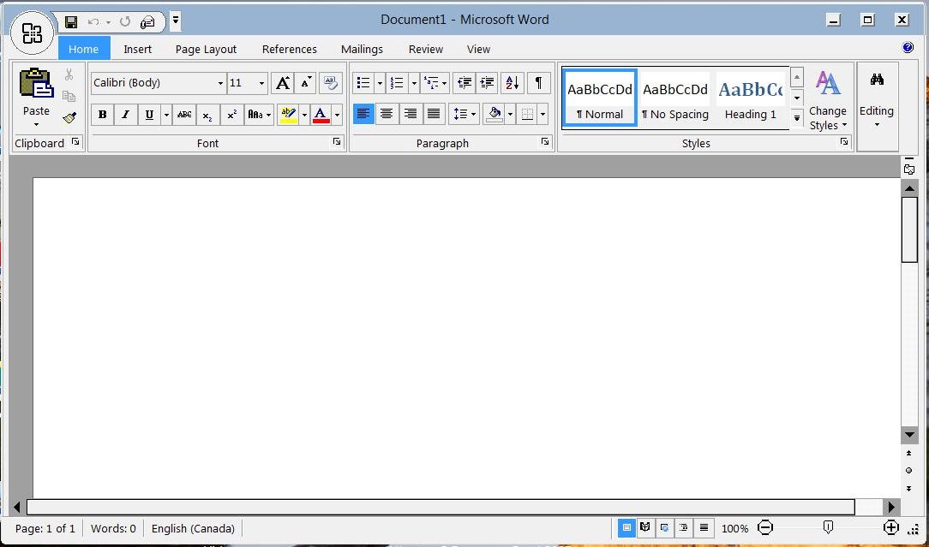Toggle Show/Hide paragraph marks
The width and height of the screenshot is (929, 547).
pos(538,83)
